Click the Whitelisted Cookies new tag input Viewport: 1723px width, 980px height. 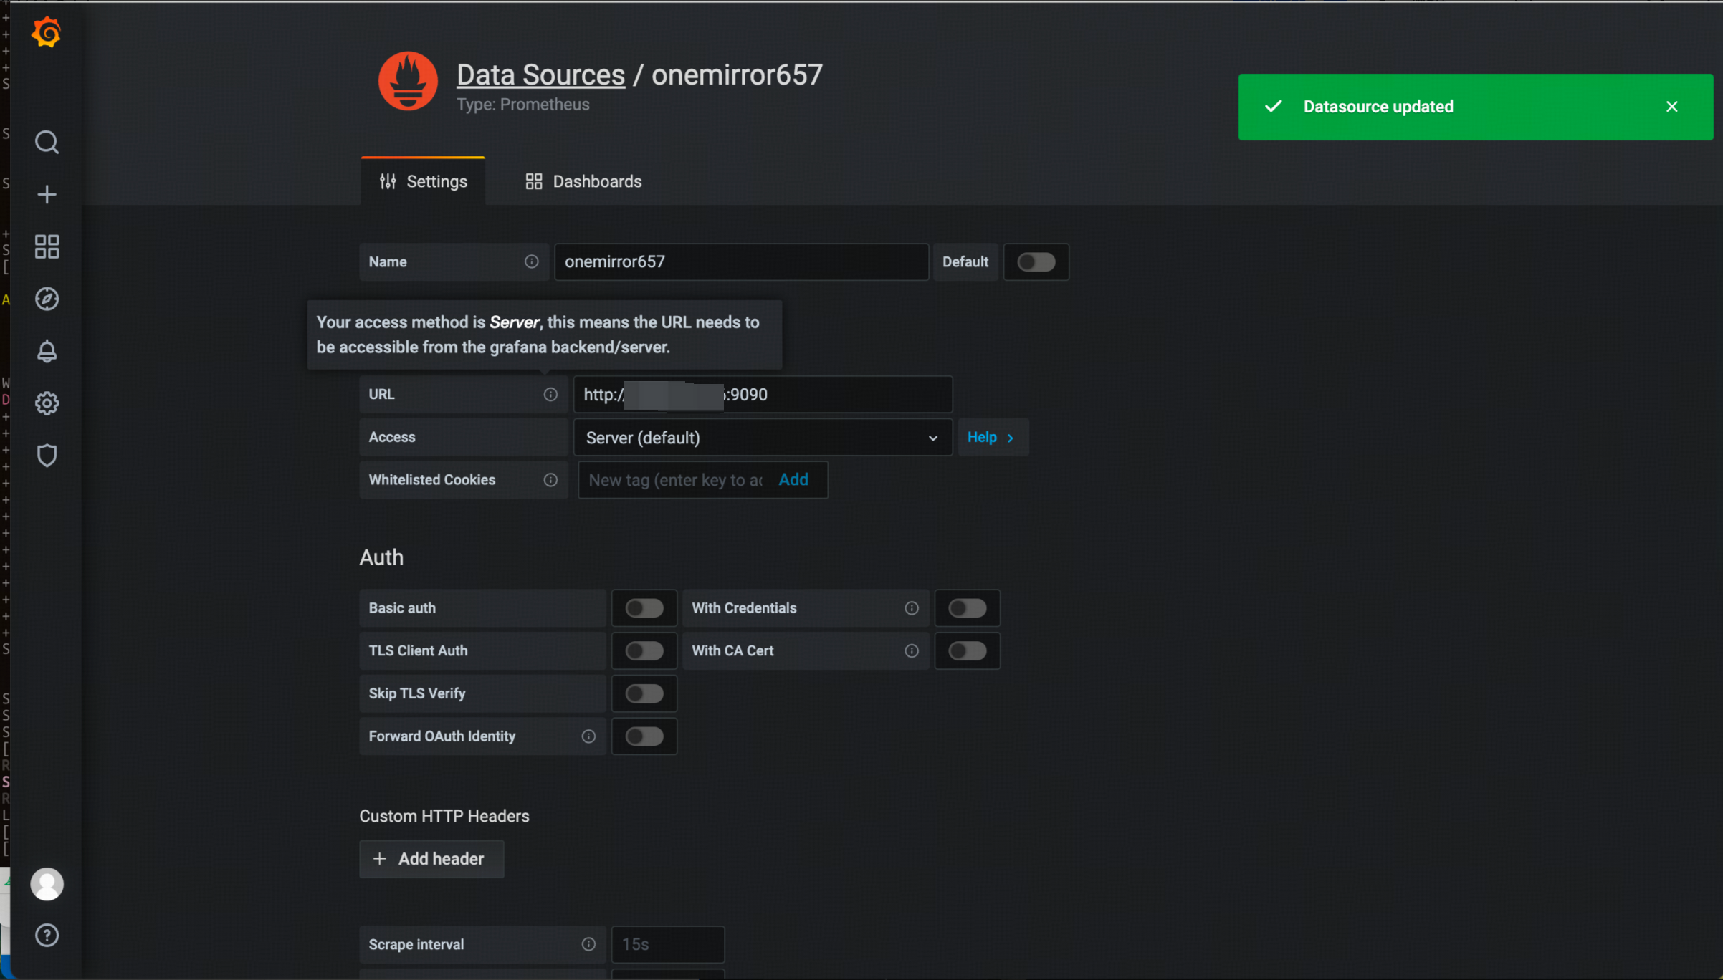tap(676, 480)
